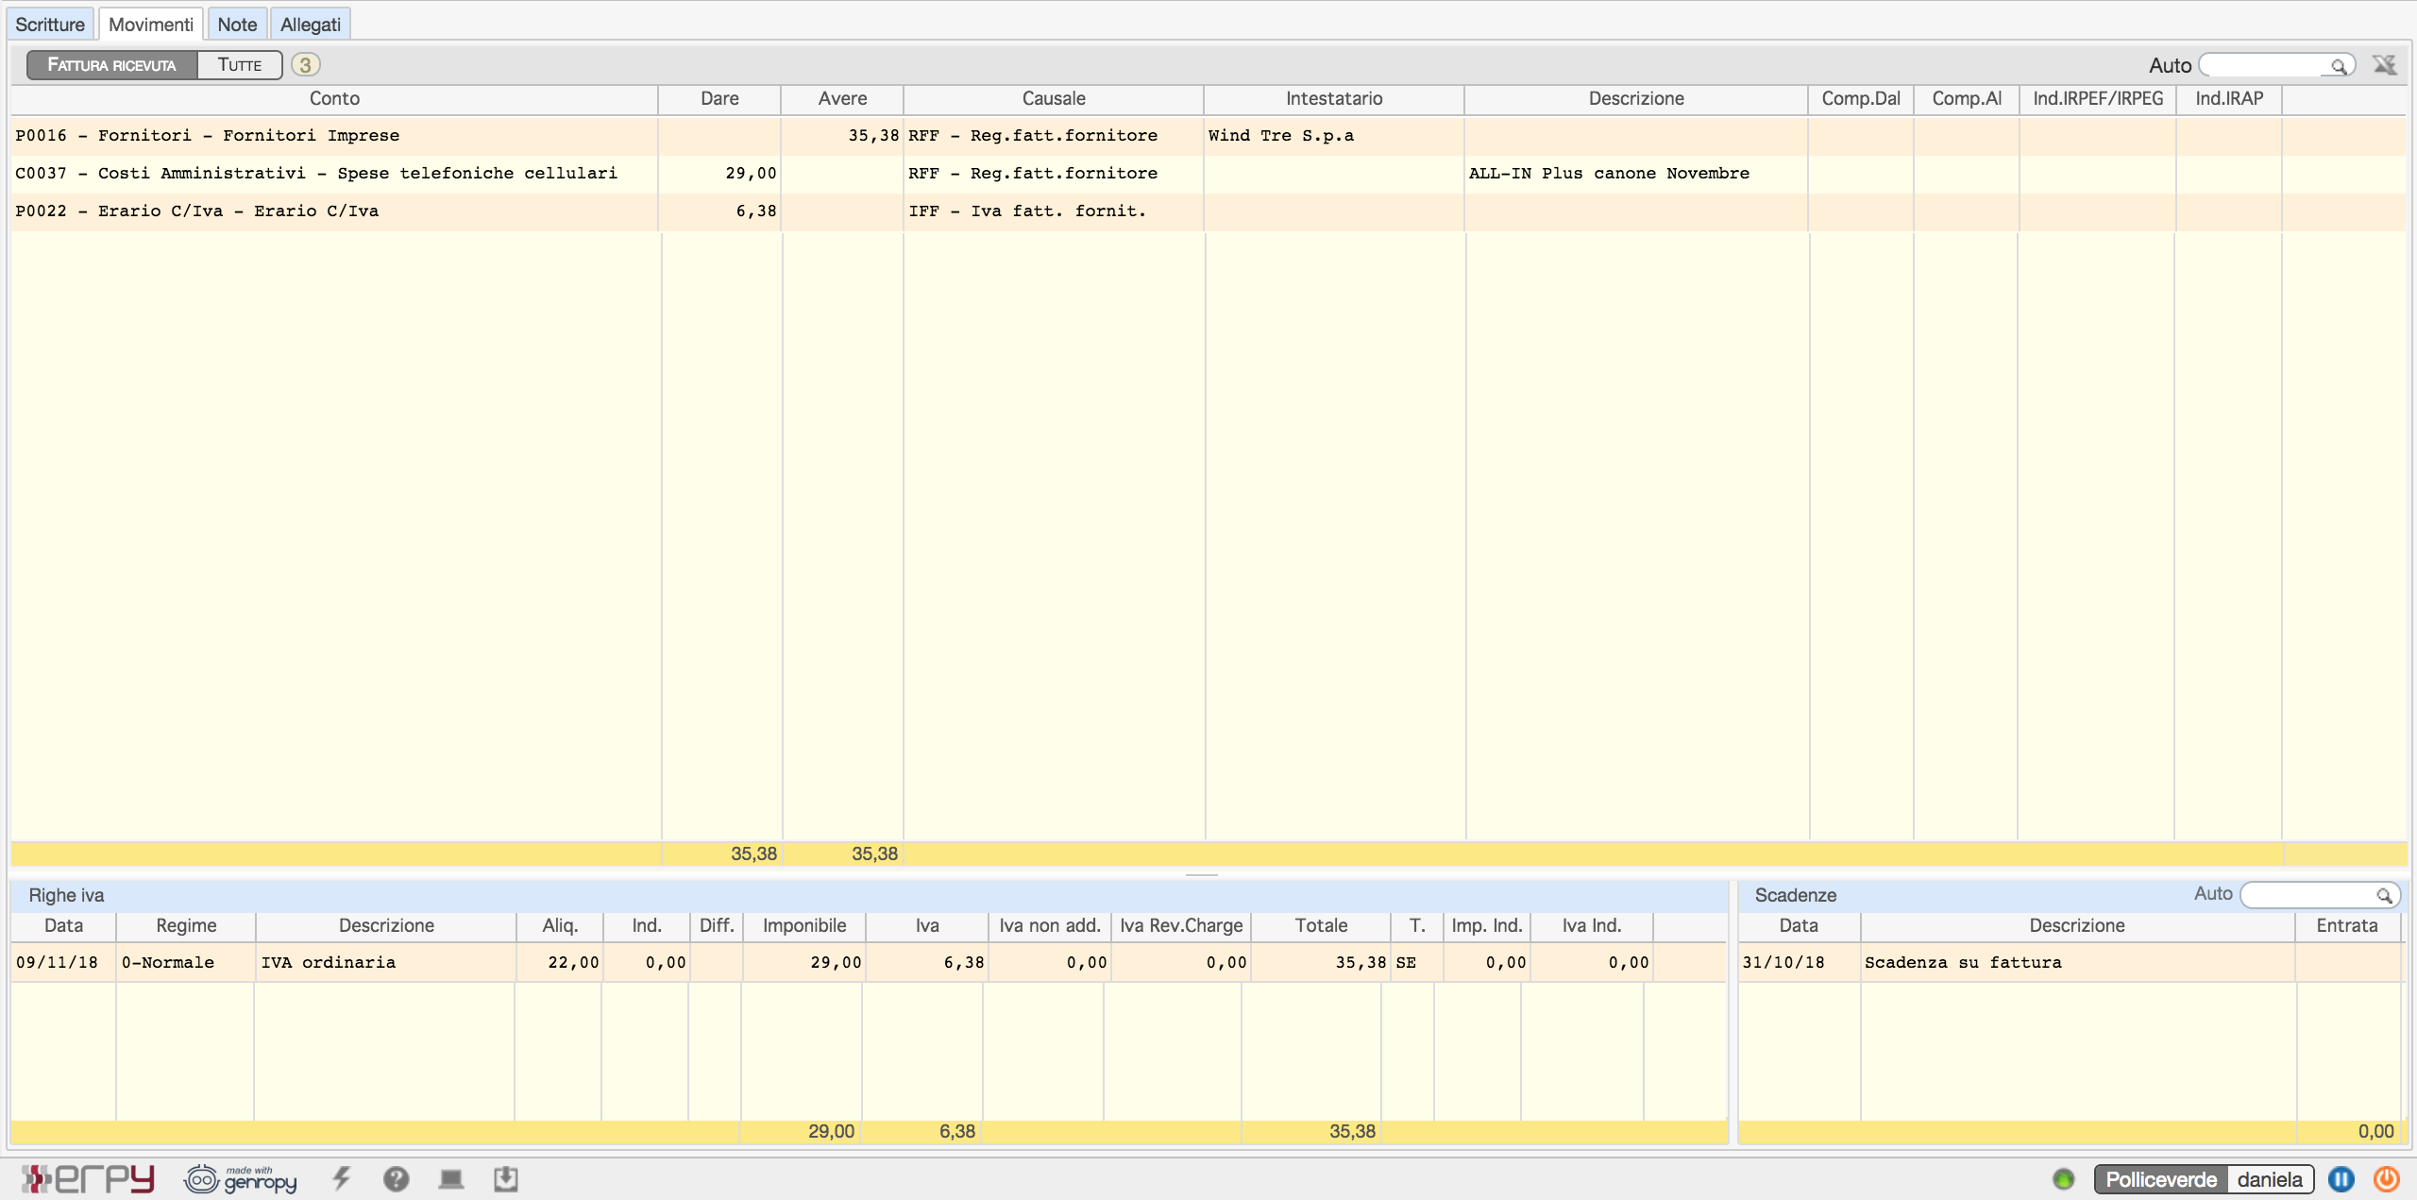
Task: Click daniela user button
Action: [2270, 1179]
